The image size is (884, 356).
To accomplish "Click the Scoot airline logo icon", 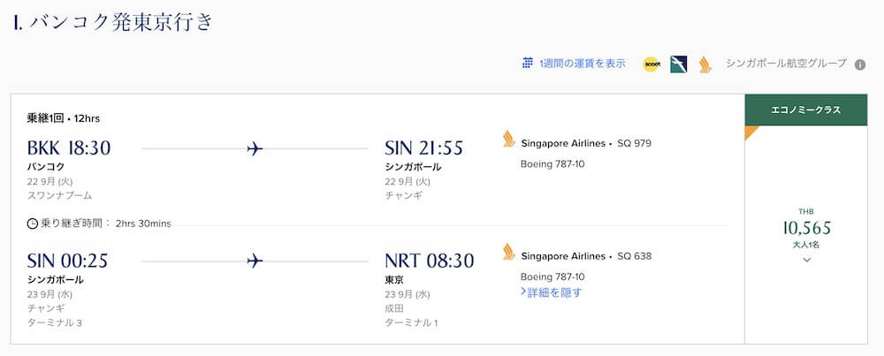I will tap(652, 64).
